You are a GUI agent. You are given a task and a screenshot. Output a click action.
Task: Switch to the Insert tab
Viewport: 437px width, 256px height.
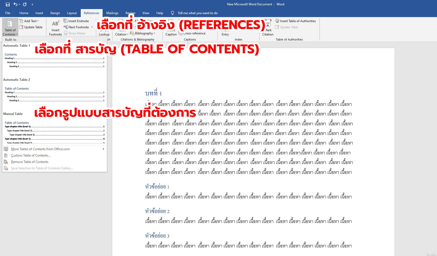point(39,13)
